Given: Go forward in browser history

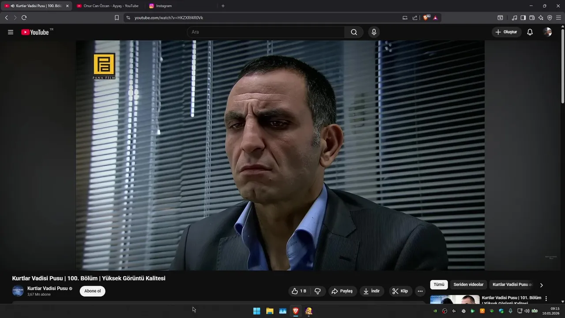Looking at the screenshot, I should (15, 18).
